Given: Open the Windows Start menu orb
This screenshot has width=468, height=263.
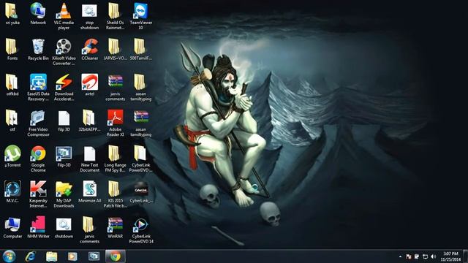Looking at the screenshot, I should (9, 256).
